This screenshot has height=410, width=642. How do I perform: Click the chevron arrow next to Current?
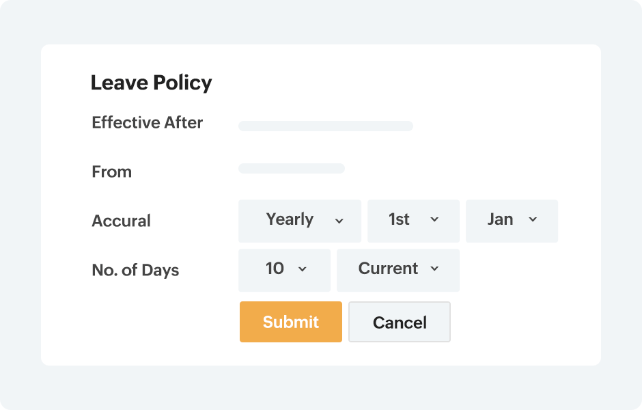(x=434, y=269)
